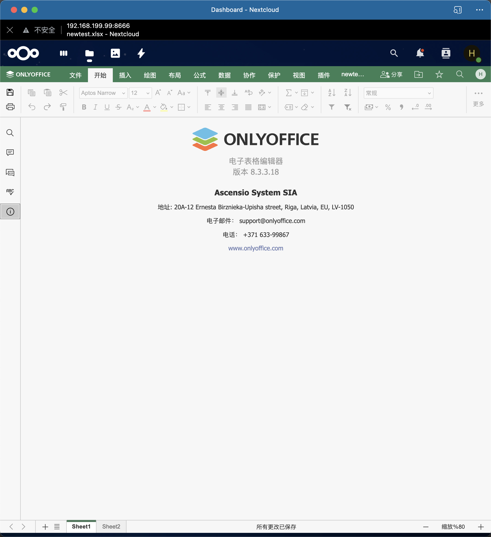Click the Print icon

(x=10, y=107)
